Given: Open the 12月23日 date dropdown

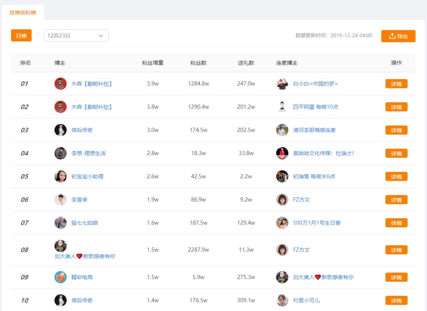Looking at the screenshot, I should (76, 36).
